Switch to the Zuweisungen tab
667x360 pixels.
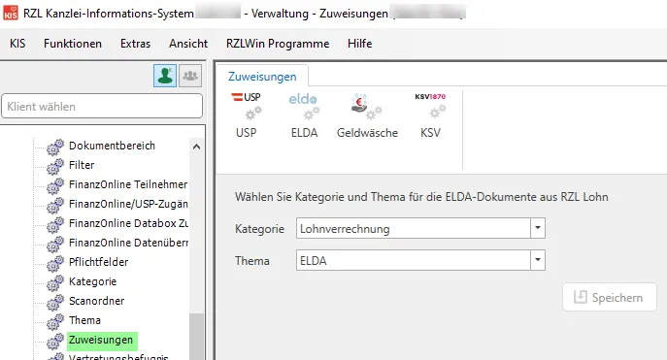point(262,77)
